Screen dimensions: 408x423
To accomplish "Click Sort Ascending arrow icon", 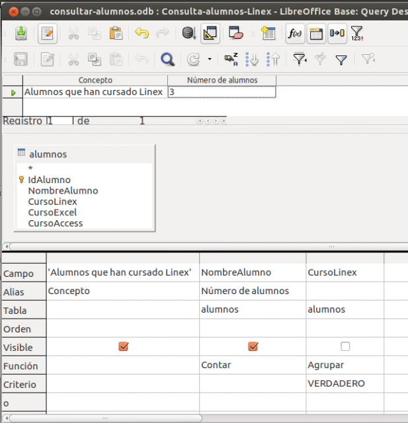I will coord(252,59).
